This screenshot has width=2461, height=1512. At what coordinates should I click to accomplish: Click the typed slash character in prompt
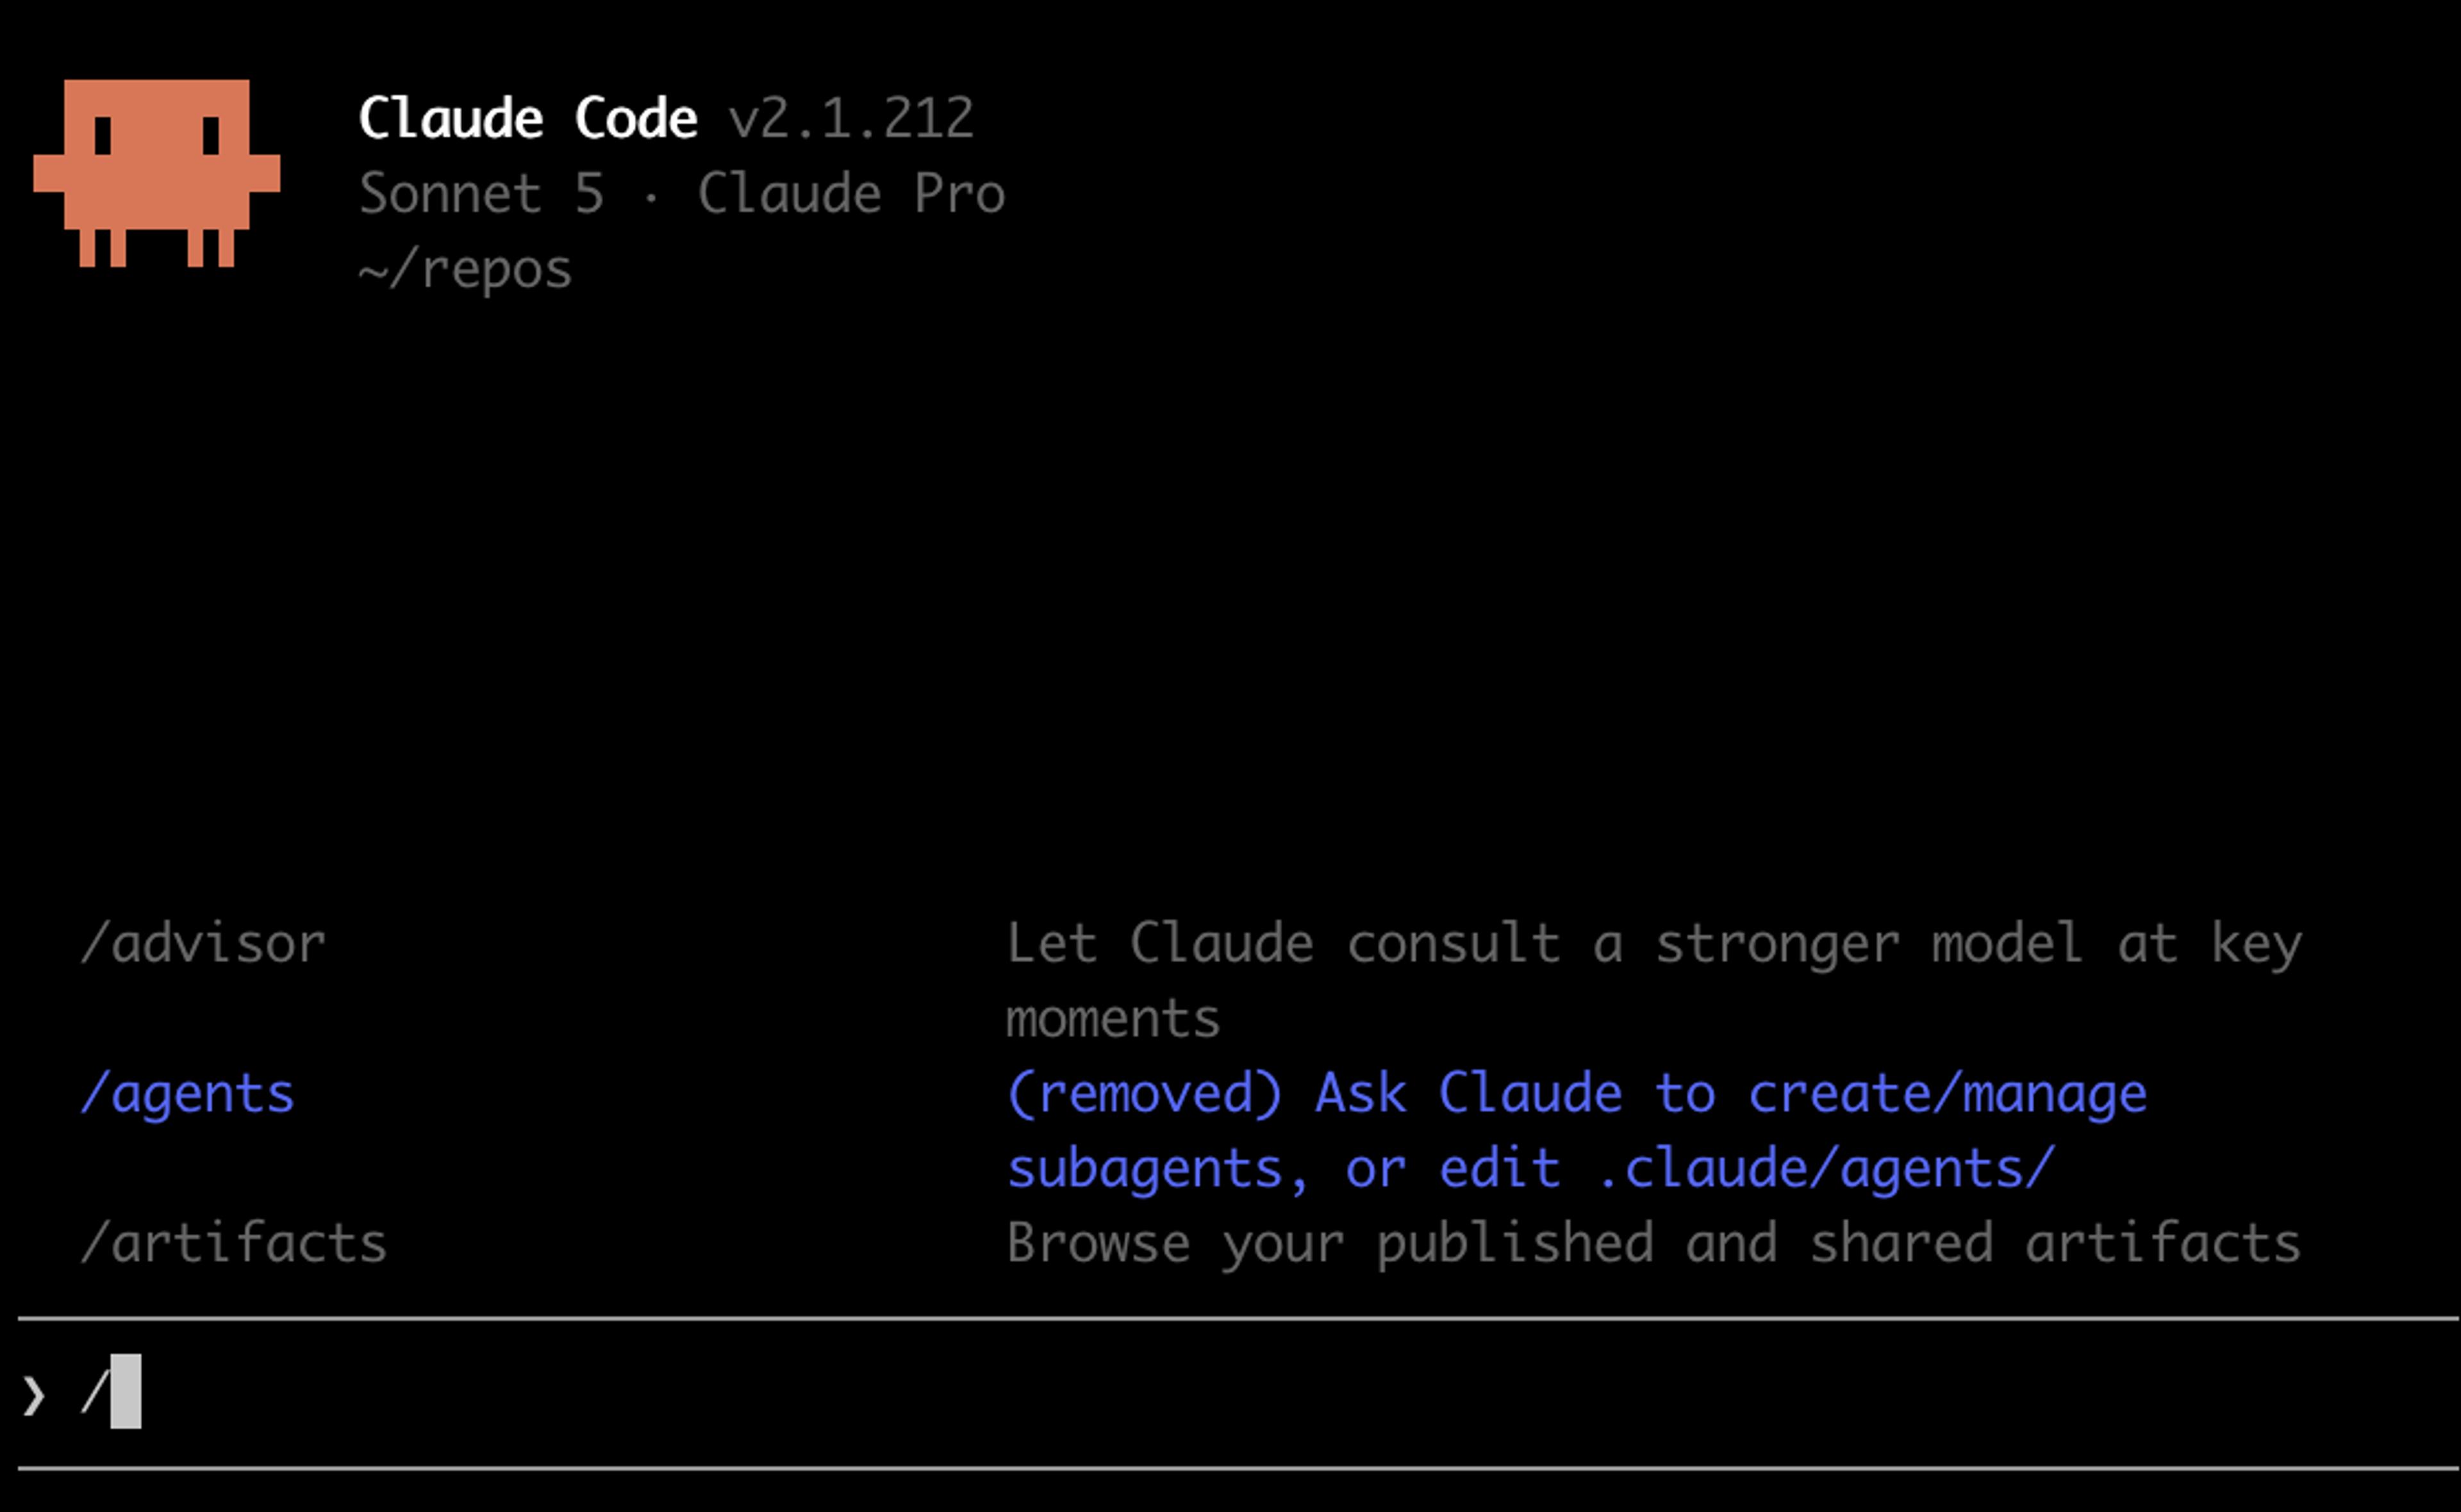(x=95, y=1391)
